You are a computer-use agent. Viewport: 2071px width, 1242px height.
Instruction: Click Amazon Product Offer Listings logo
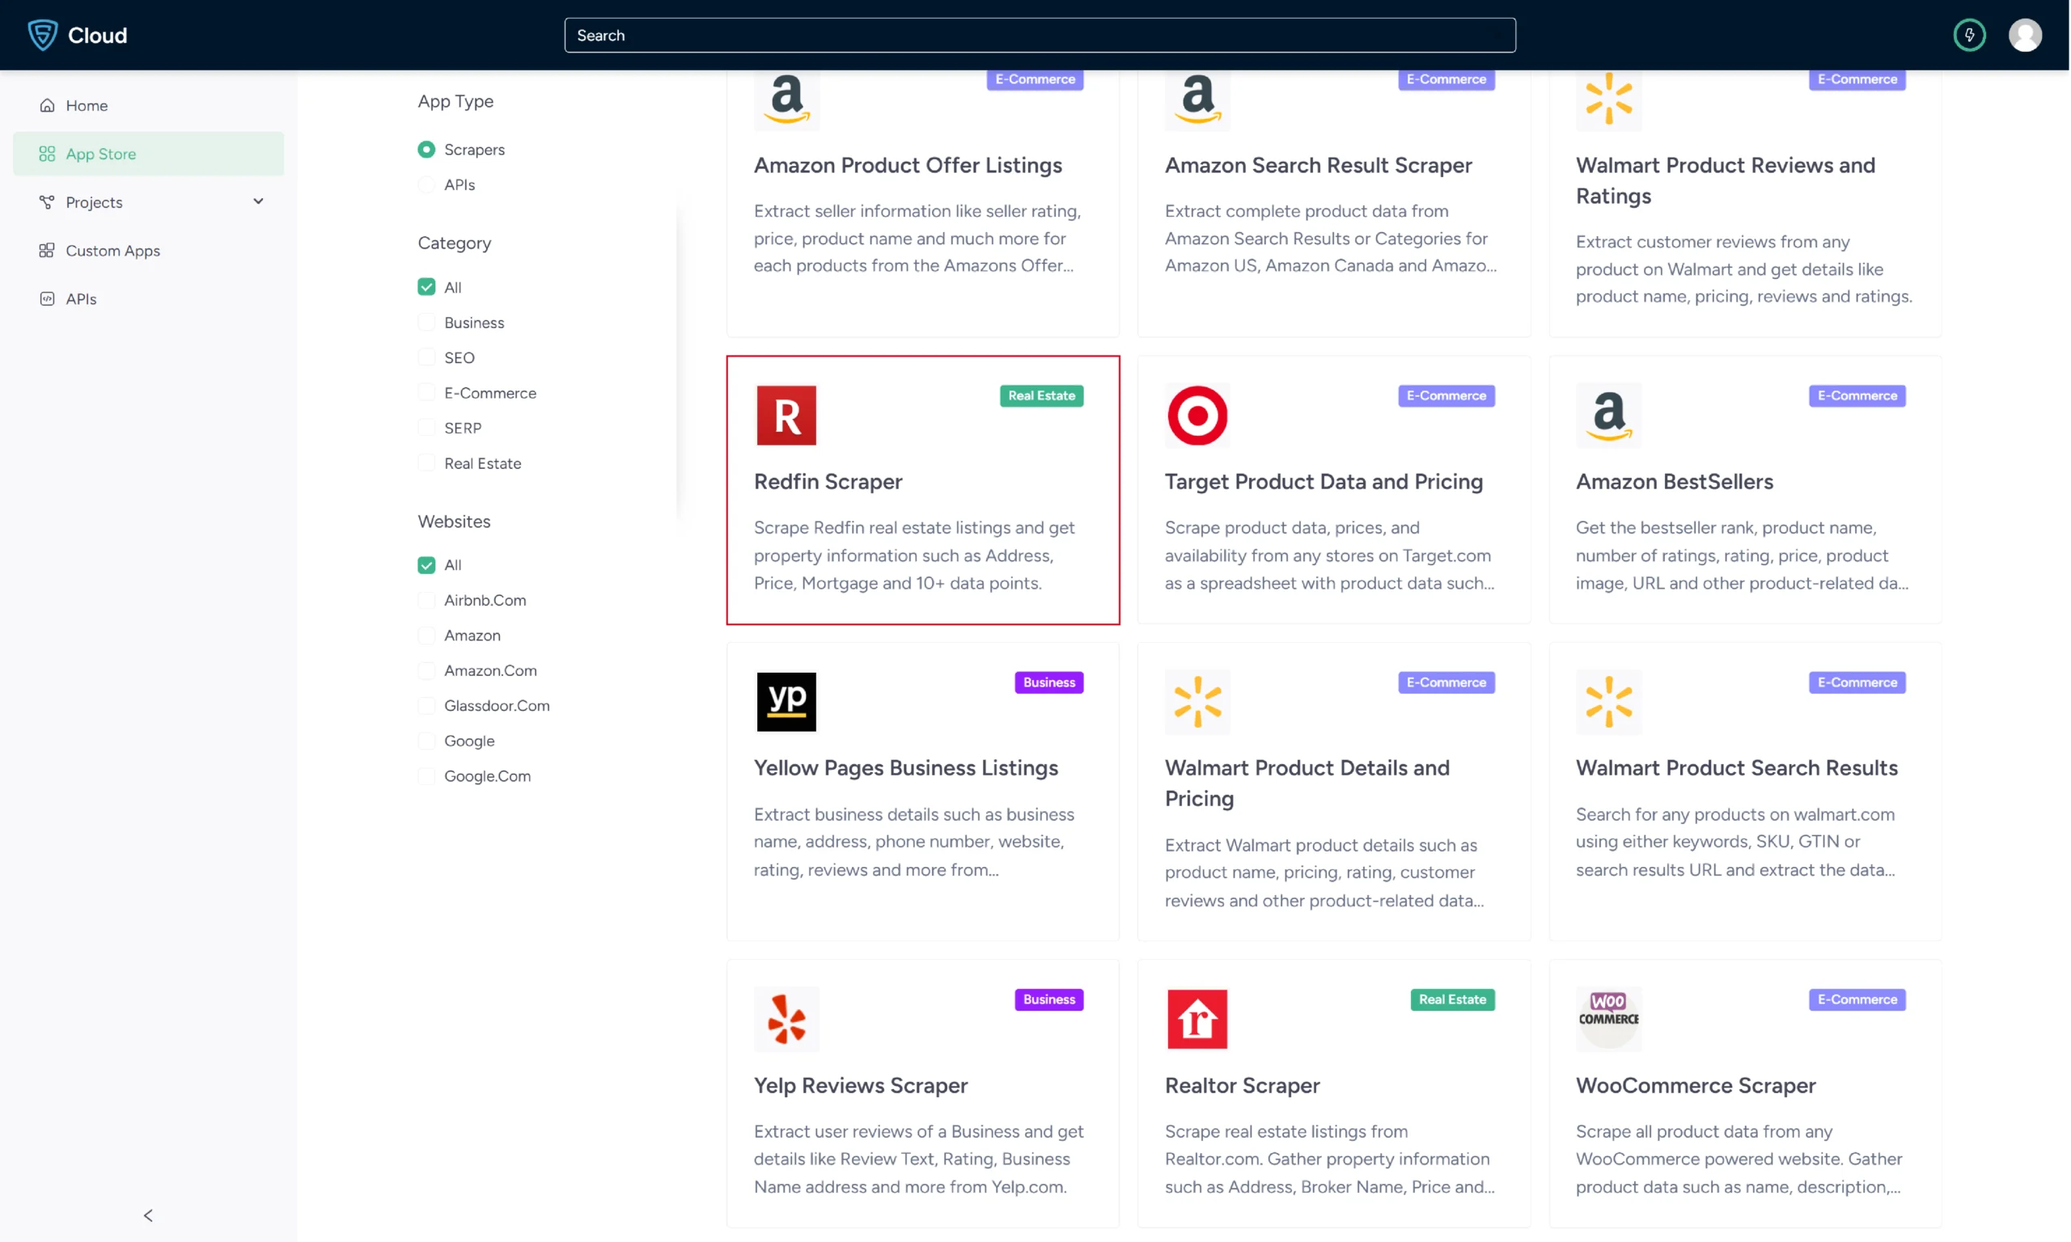[786, 99]
